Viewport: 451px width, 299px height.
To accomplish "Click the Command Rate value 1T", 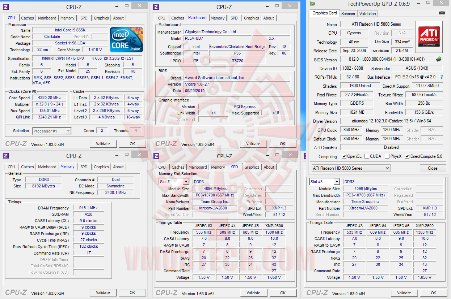I will 88,253.
